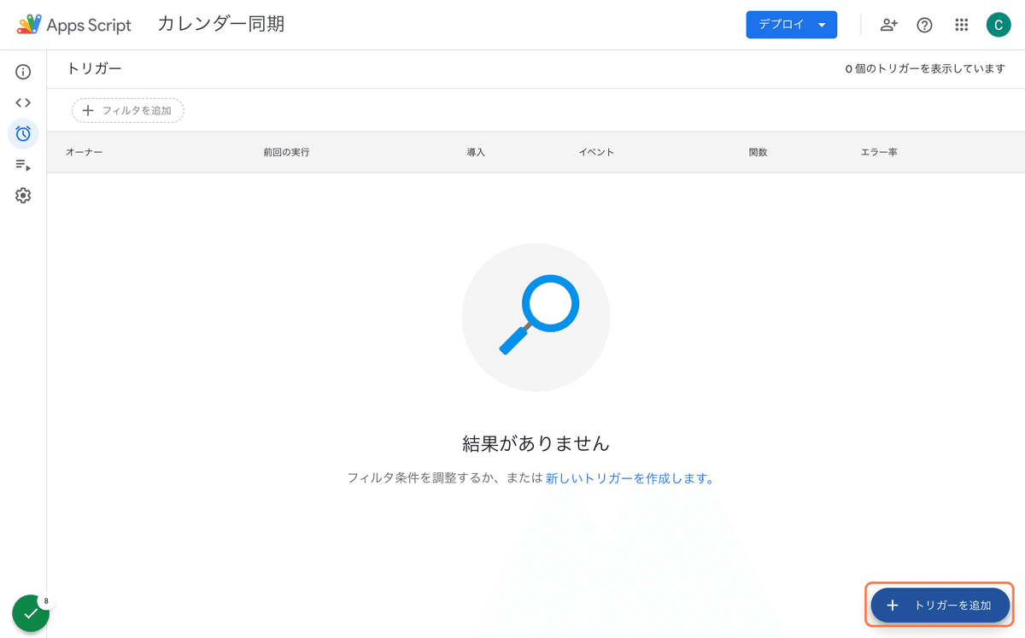Click the エラー率 column header
Viewport: 1025px width, 638px height.
[x=879, y=152]
